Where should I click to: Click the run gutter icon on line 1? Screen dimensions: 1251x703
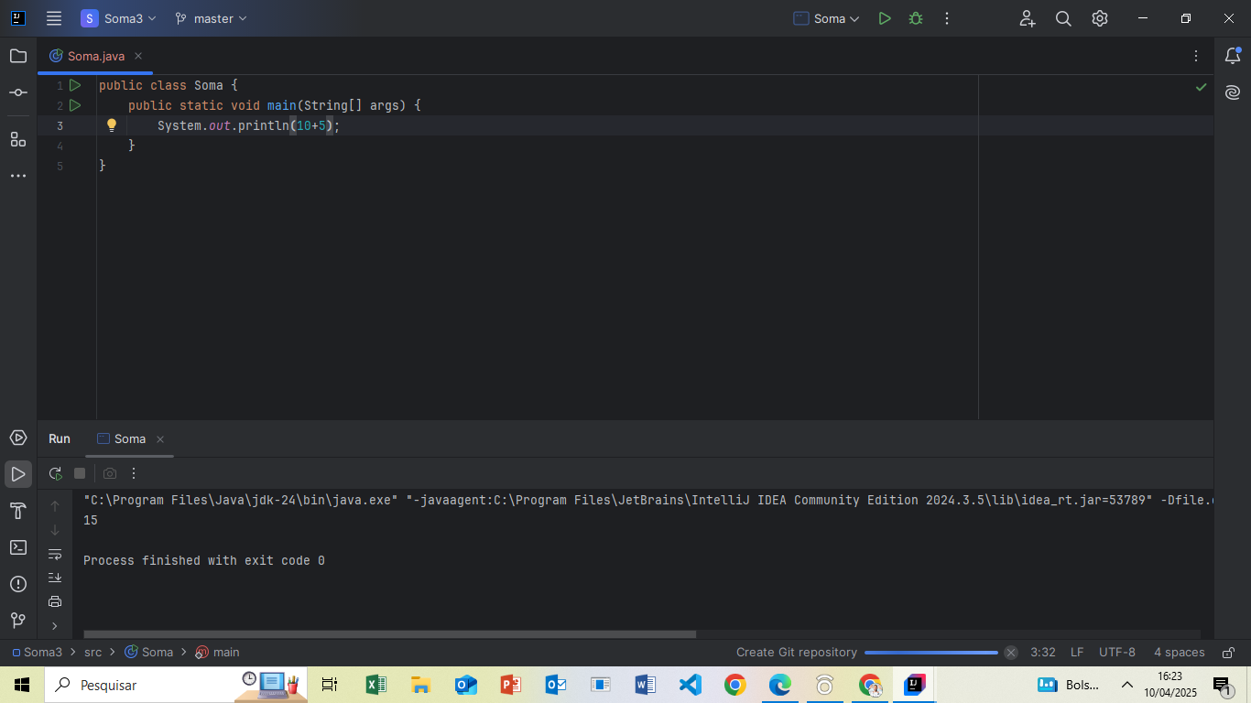(x=75, y=85)
